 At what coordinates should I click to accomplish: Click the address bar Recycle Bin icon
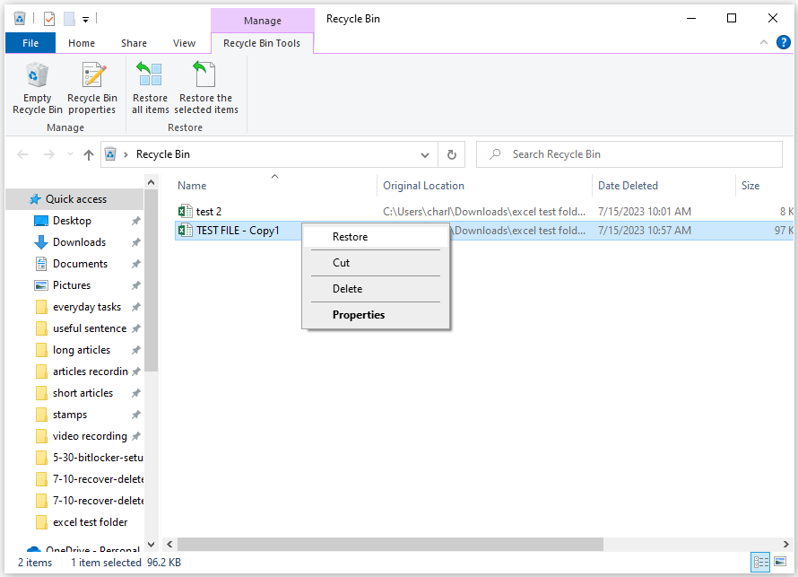(x=110, y=153)
